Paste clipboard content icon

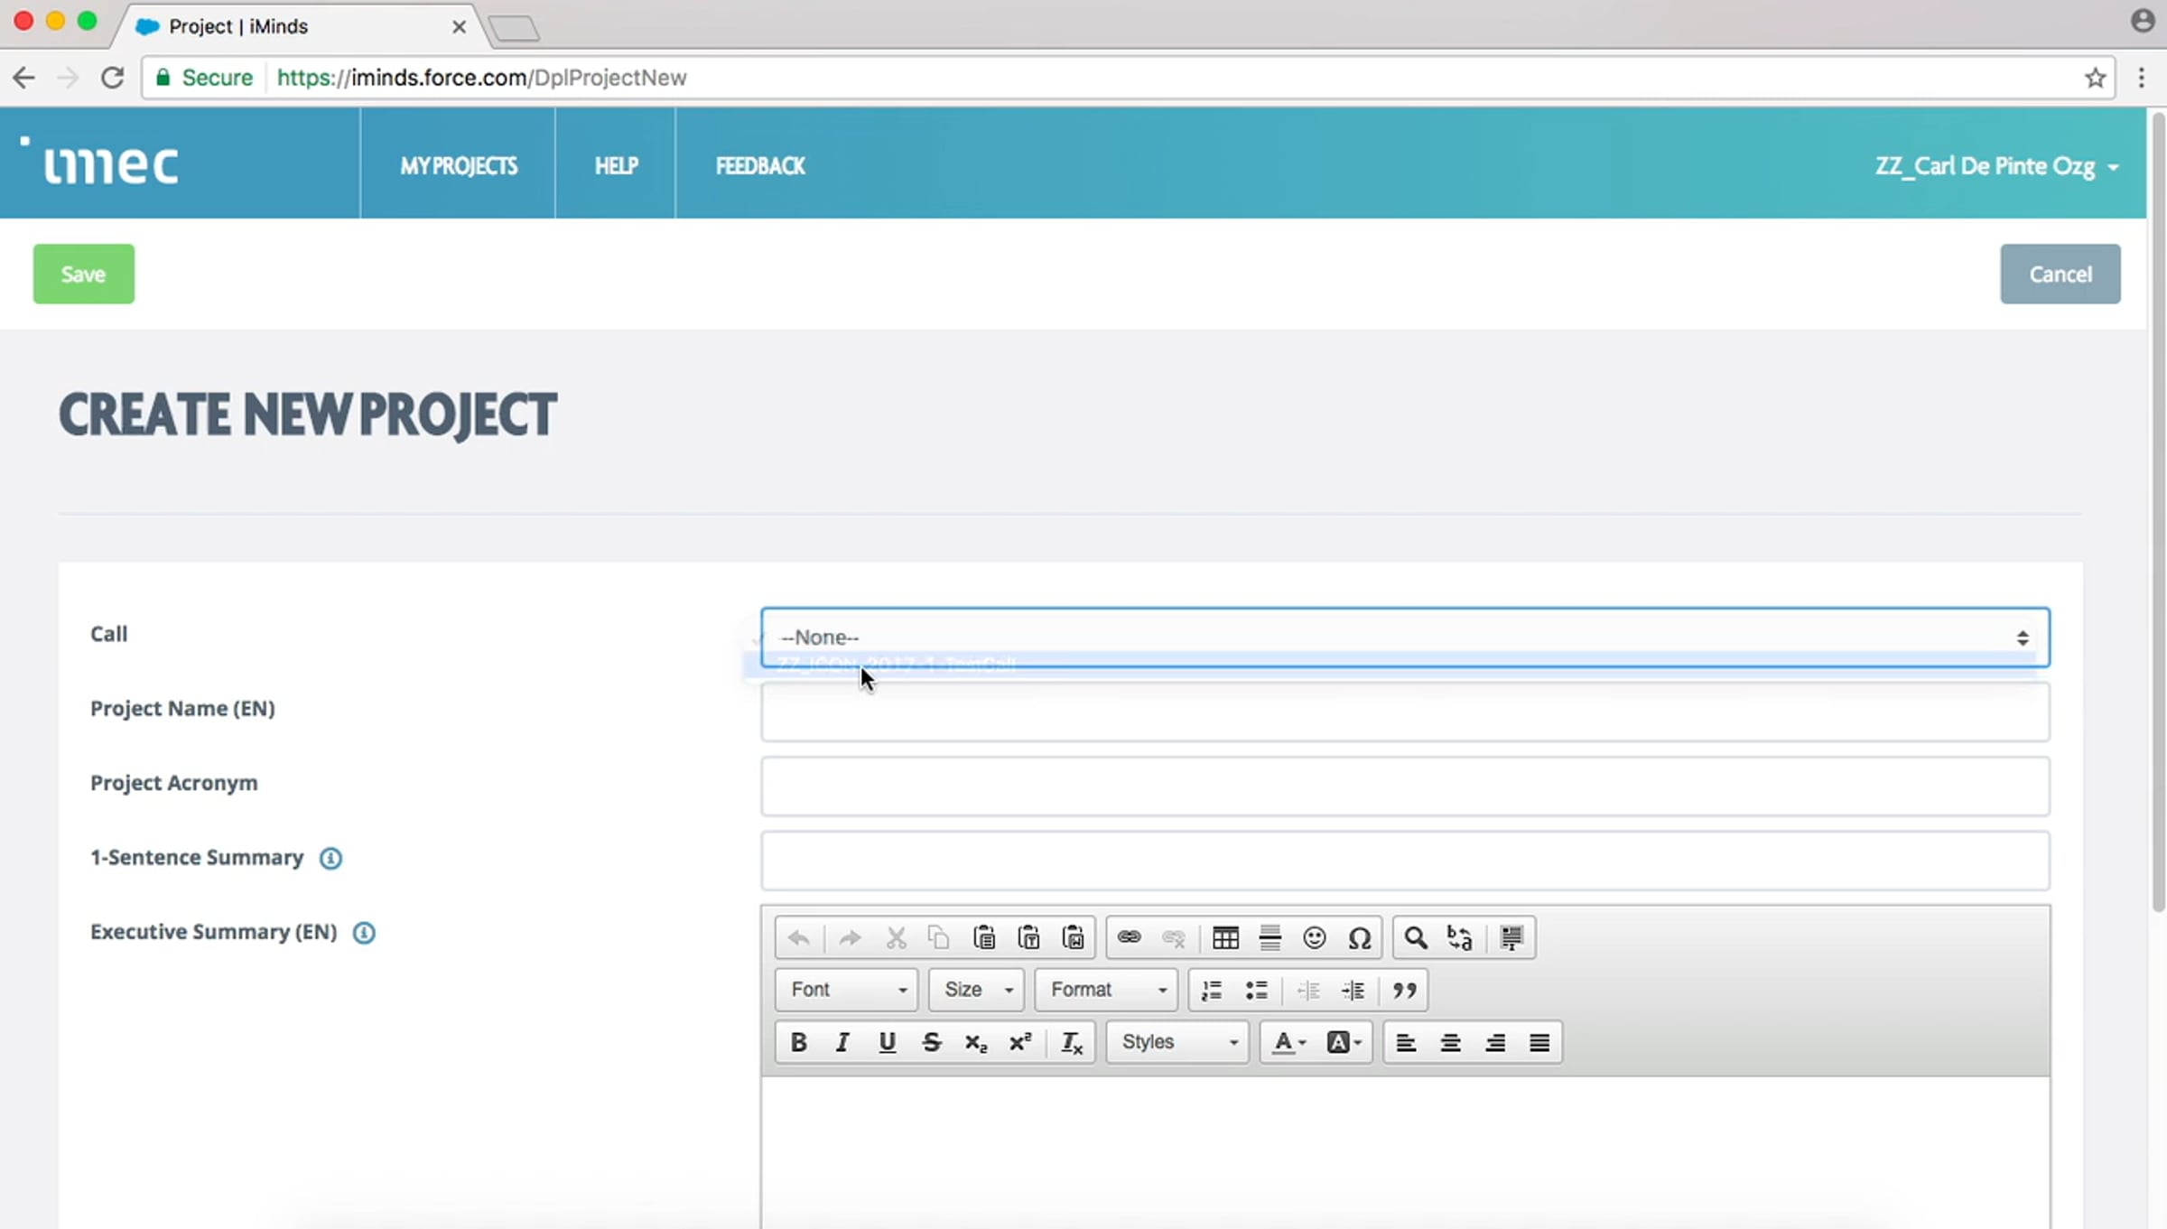pos(984,938)
